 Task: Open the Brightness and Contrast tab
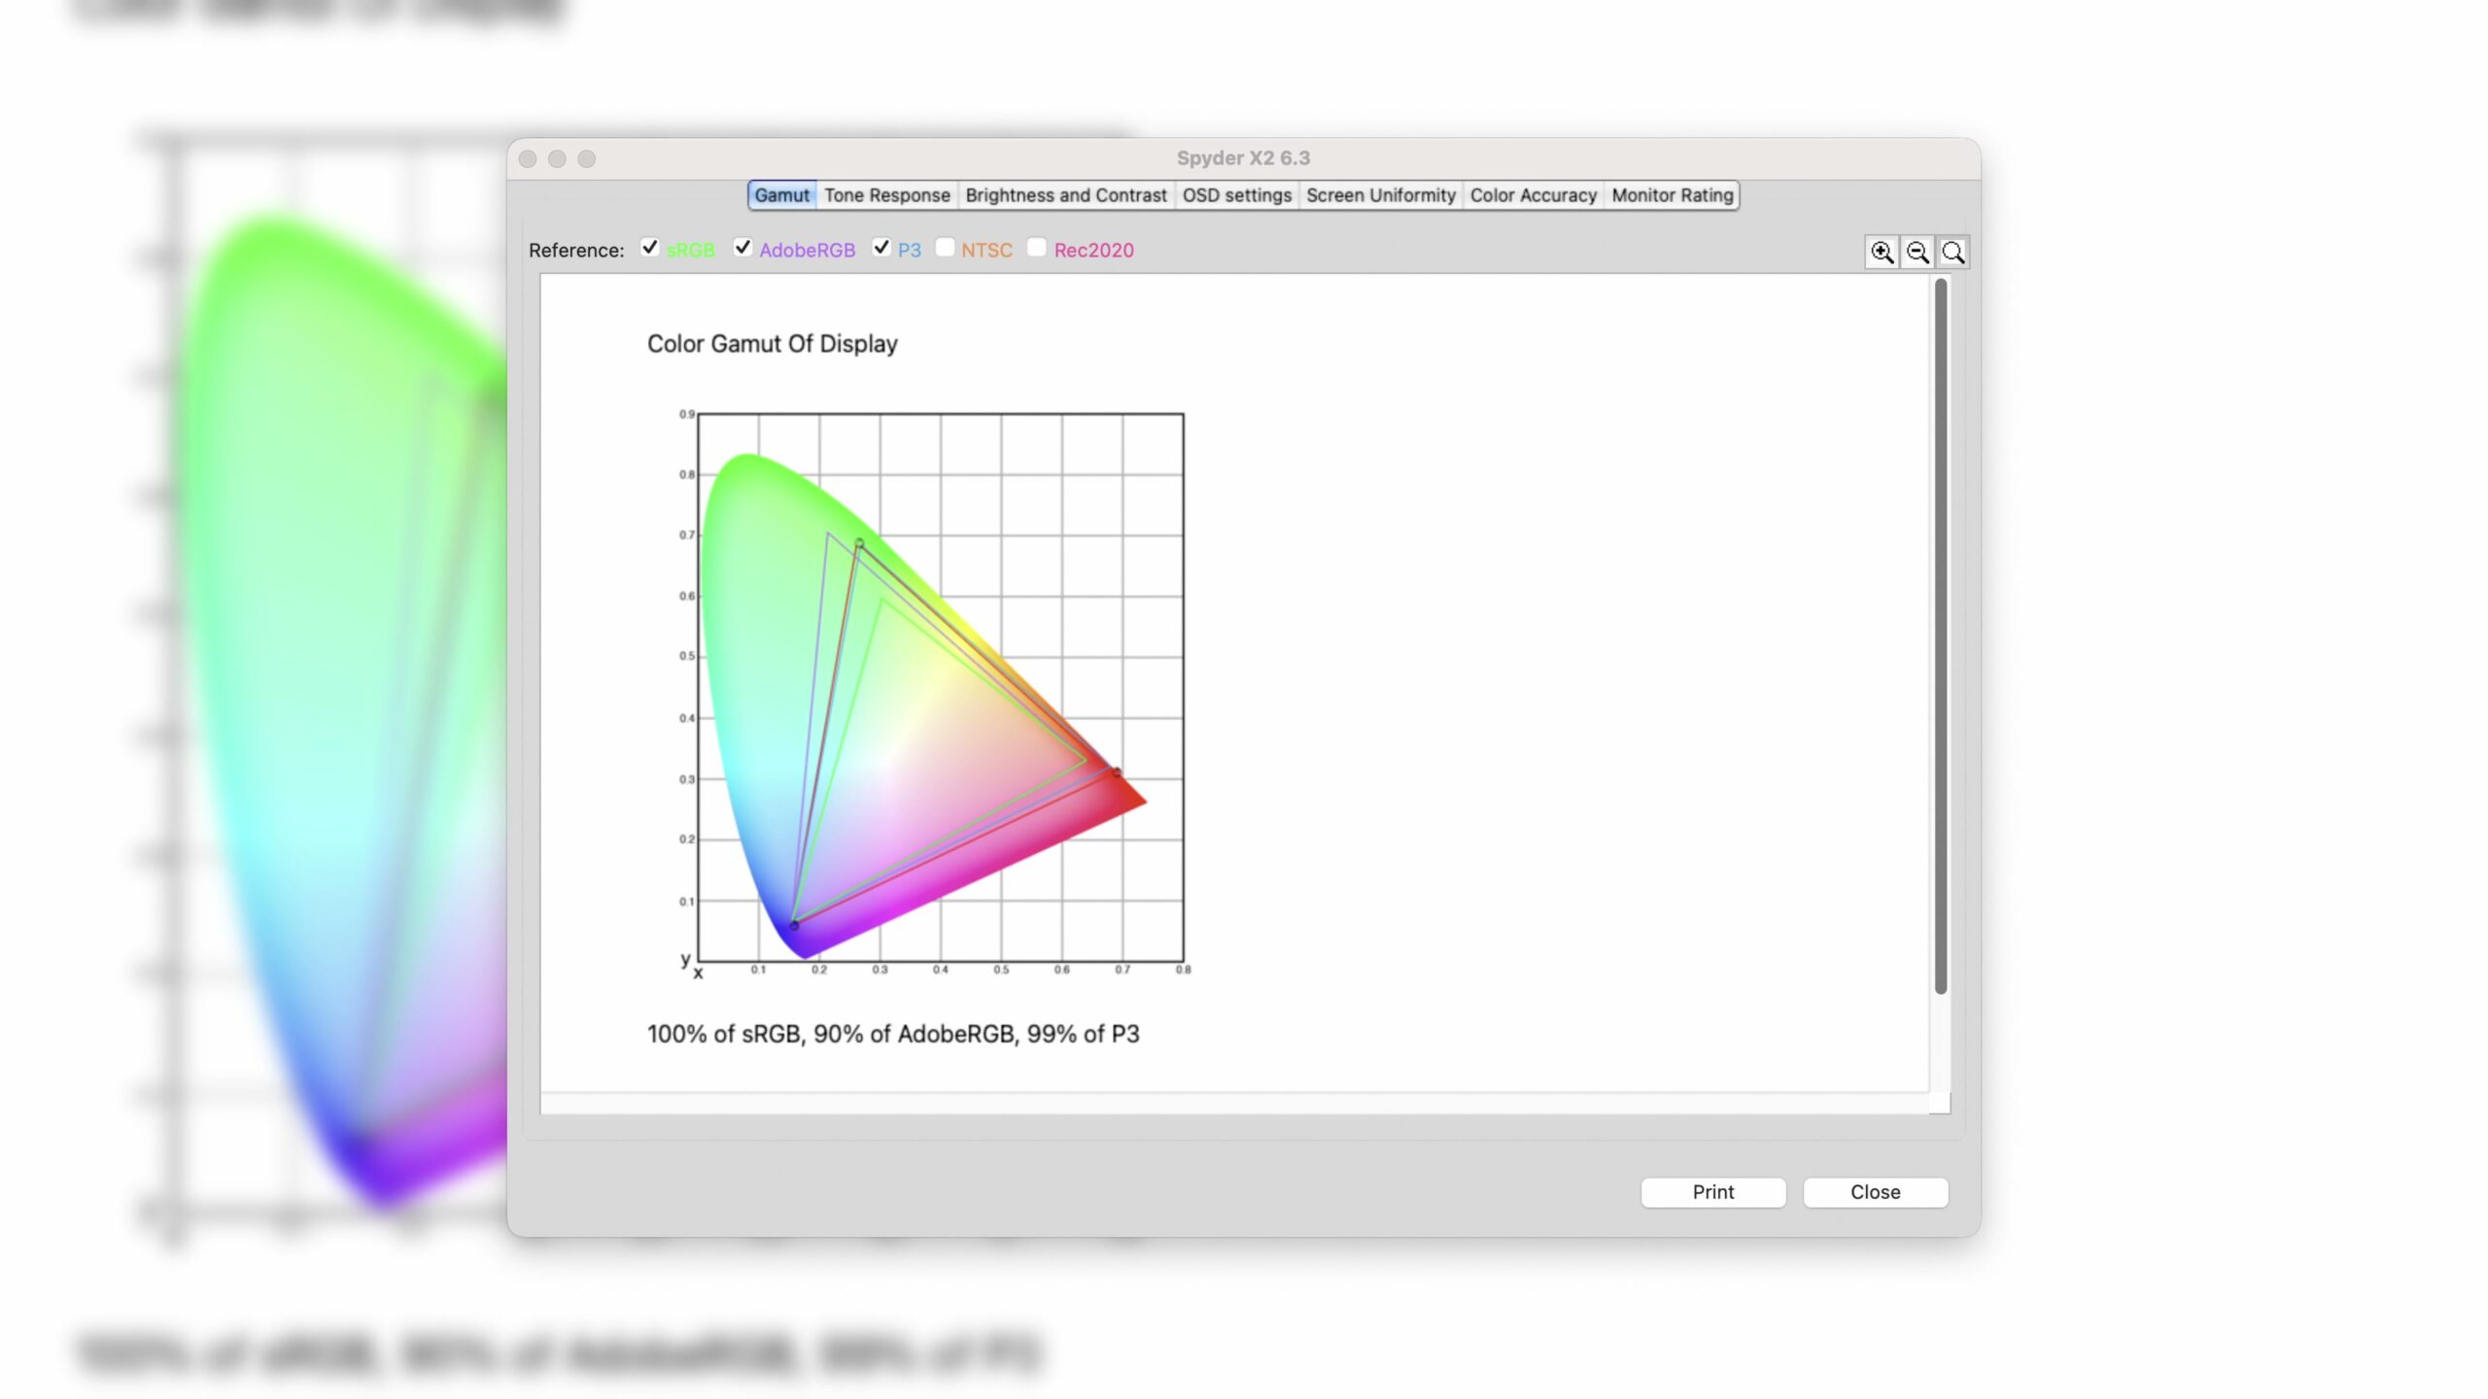[x=1066, y=195]
